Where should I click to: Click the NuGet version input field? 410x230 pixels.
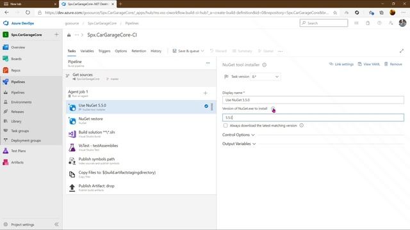click(313, 118)
